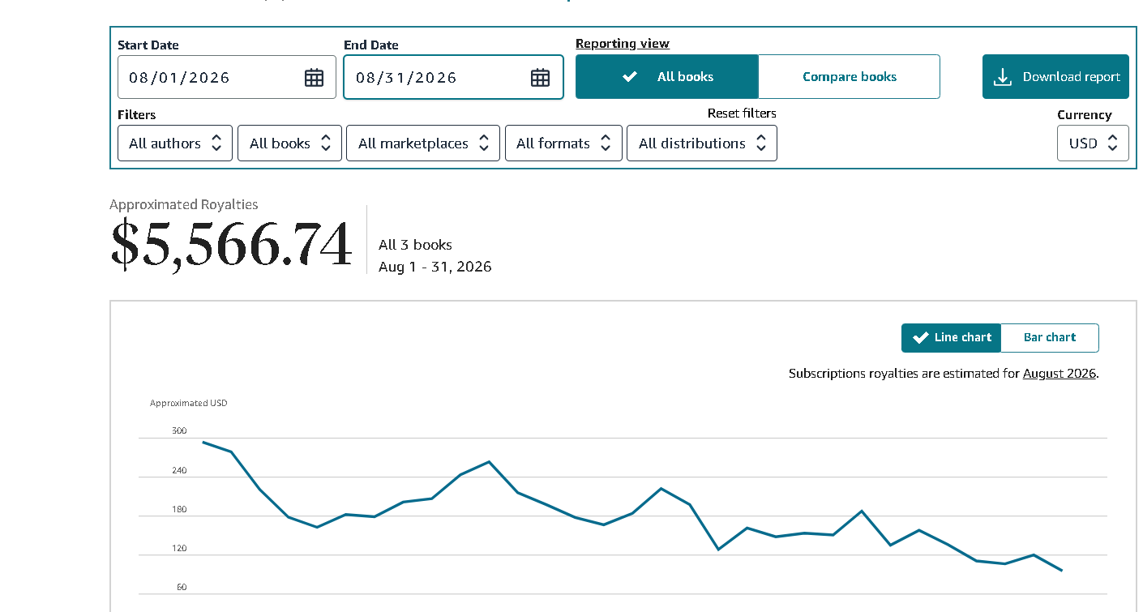Open the All books filter dropdown
Screen dimensions: 1143x612
[x=289, y=143]
